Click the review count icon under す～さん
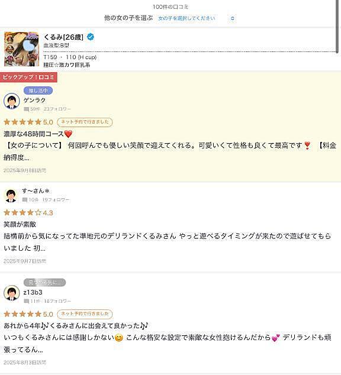341x375 pixels. tap(25, 200)
